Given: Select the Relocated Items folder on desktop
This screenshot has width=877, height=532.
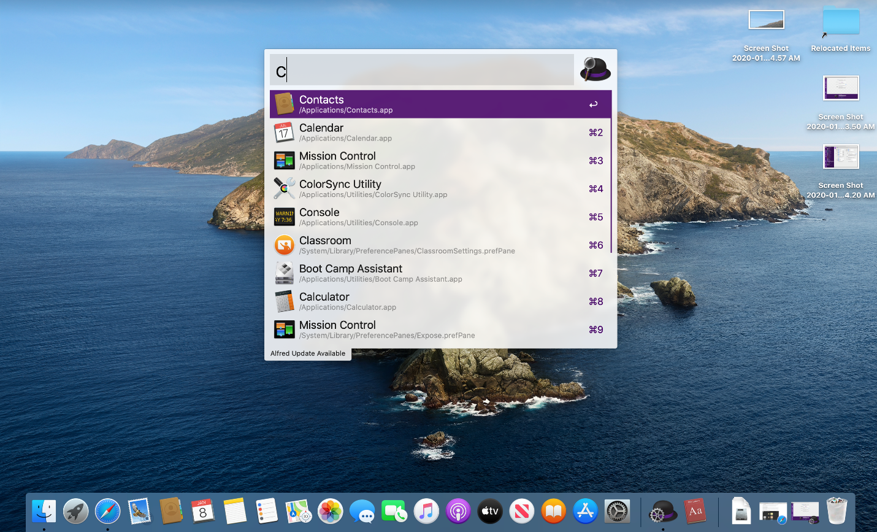Looking at the screenshot, I should coord(840,23).
